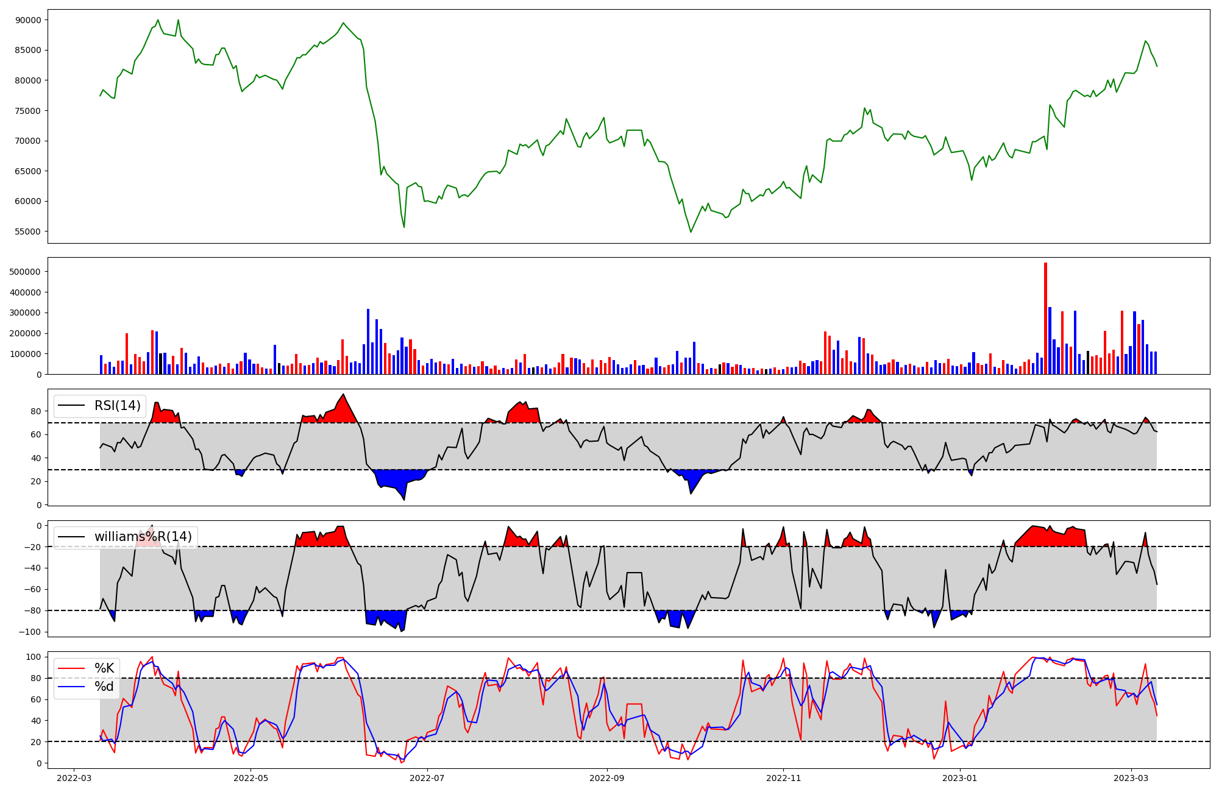Select the 2022-03 x-axis date label
This screenshot has width=1219, height=792.
74,778
